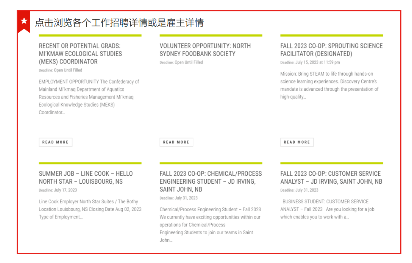Open Customer Service Analyst co-op title
The image size is (412, 263).
[x=331, y=177]
